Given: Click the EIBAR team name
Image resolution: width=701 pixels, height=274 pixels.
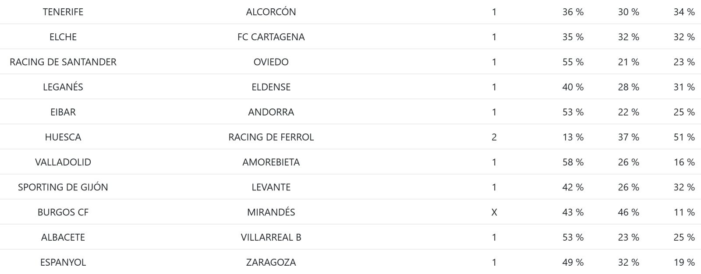Looking at the screenshot, I should pos(63,112).
